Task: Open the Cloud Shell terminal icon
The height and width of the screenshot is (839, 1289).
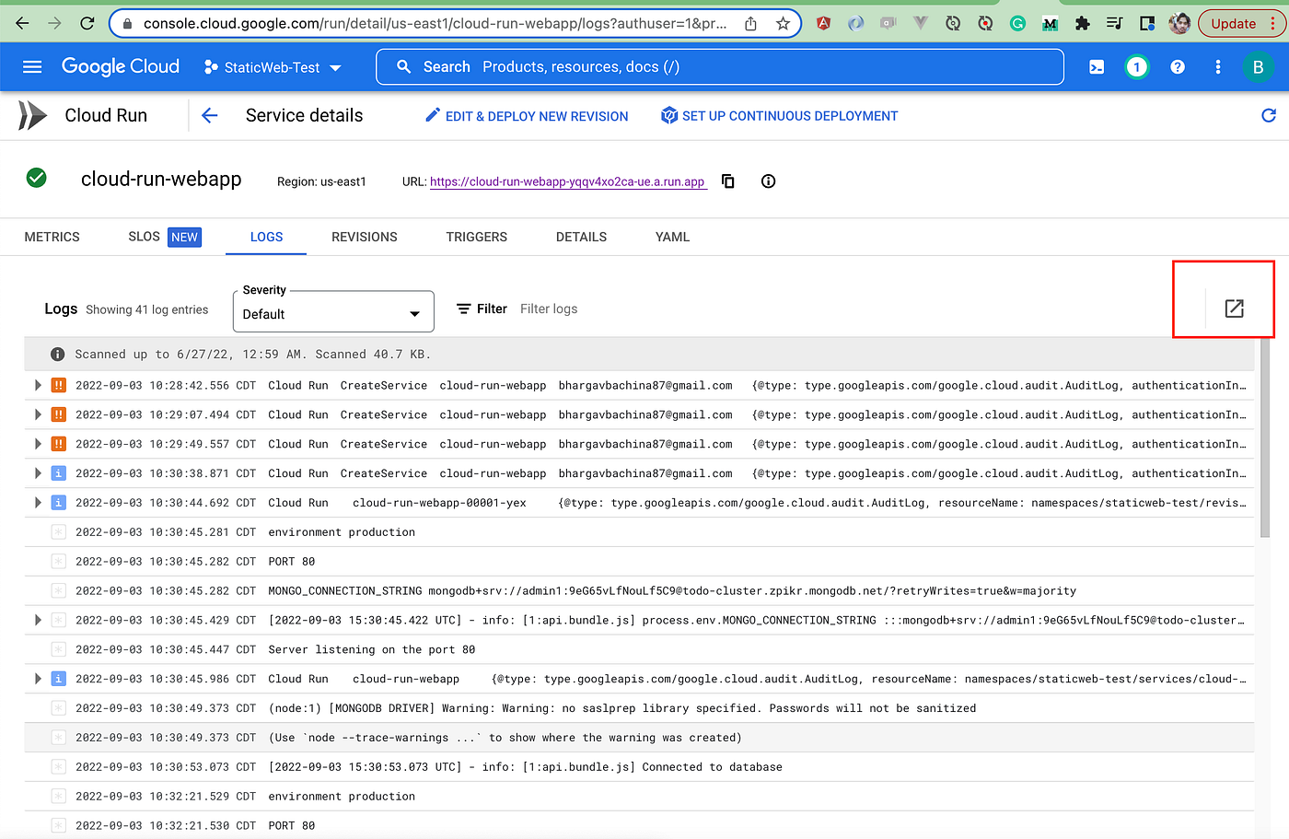Action: click(1096, 66)
